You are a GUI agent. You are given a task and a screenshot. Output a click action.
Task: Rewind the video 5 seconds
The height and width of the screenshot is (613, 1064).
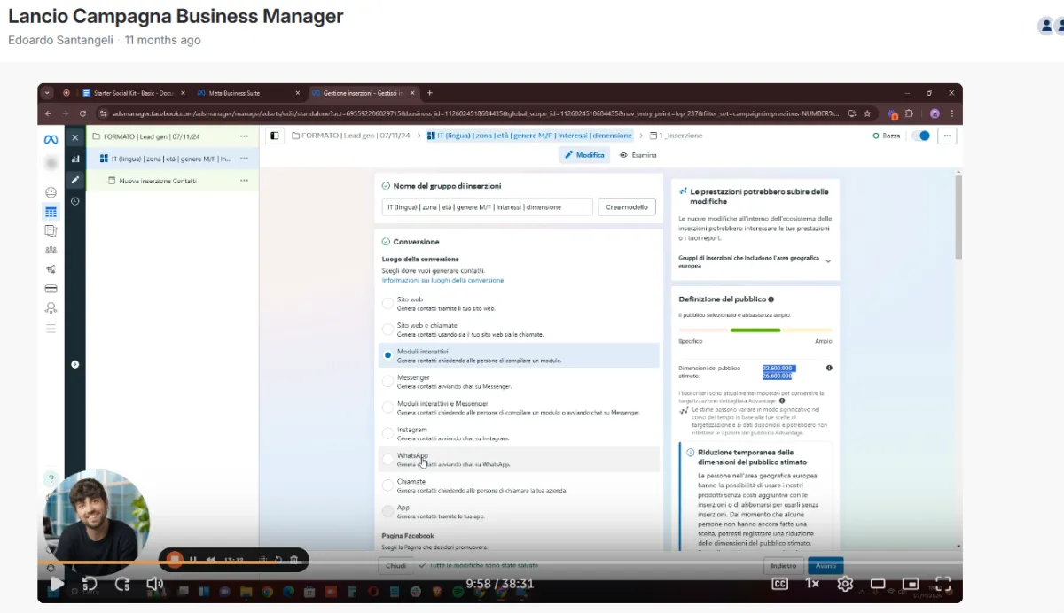[x=90, y=584]
